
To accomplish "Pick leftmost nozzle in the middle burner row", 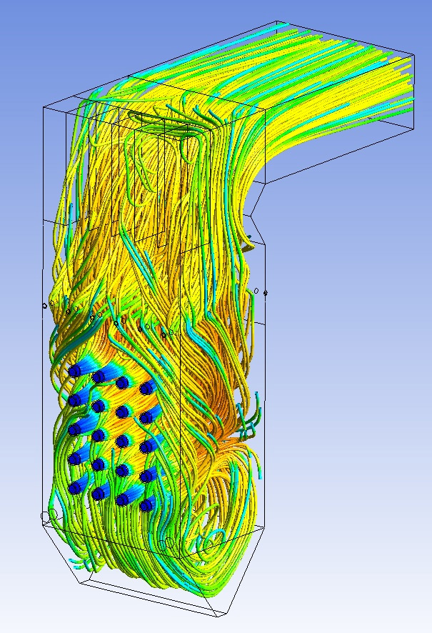I will 74,429.
